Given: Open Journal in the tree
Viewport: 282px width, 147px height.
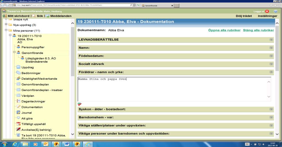Looking at the screenshot, I should pos(27,113).
